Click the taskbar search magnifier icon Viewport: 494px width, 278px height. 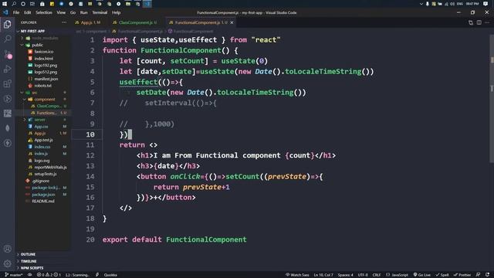[x=14, y=4]
